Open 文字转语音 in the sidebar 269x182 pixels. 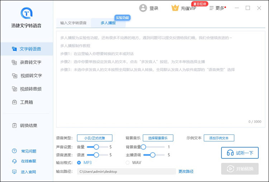click(27, 49)
